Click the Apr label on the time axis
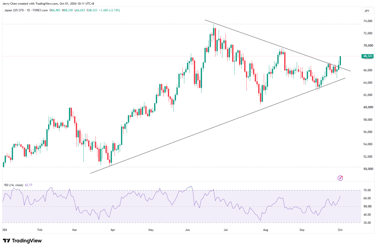 (x=113, y=230)
